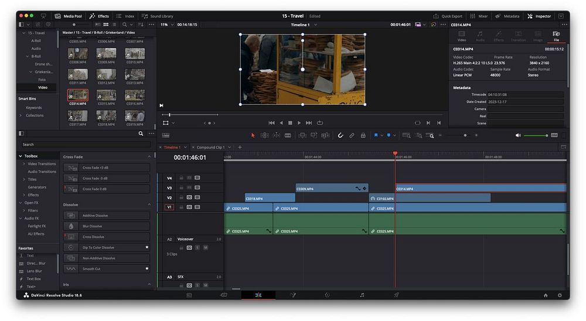
Task: Click the Quick Export button
Action: click(x=448, y=16)
